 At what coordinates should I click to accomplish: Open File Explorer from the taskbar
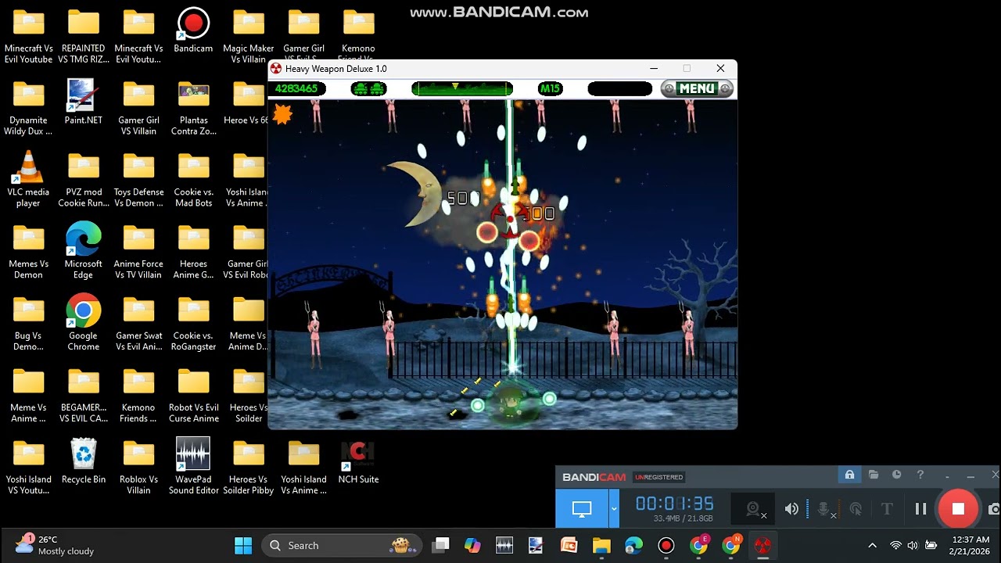[x=601, y=545]
